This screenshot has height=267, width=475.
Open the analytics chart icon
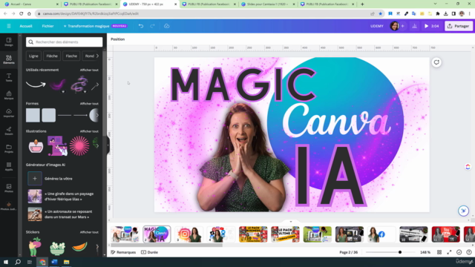pyautogui.click(x=414, y=26)
